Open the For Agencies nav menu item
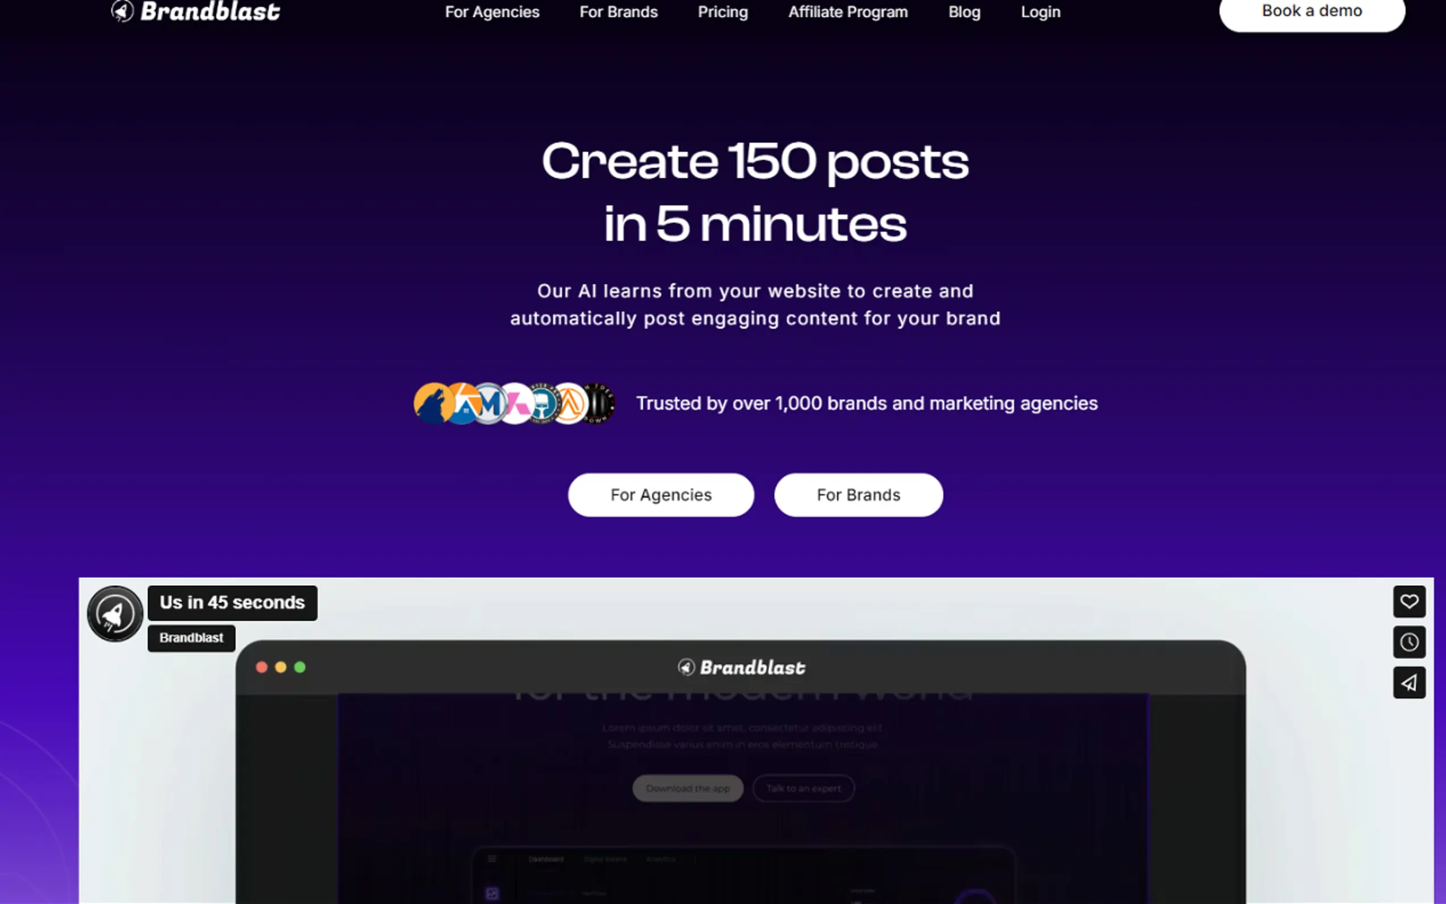Screen dimensions: 1446x904 pos(492,12)
